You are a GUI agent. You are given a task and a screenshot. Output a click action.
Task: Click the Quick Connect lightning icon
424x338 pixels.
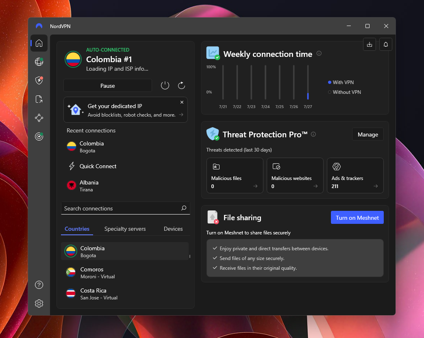point(72,166)
